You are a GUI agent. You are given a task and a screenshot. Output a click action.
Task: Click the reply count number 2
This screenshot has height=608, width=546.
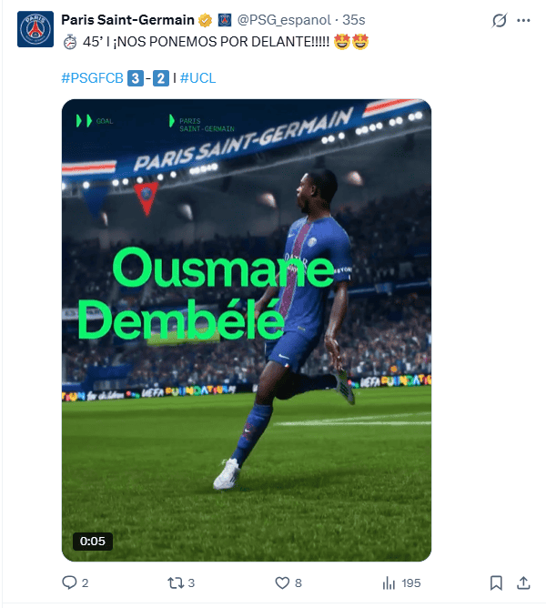[86, 583]
